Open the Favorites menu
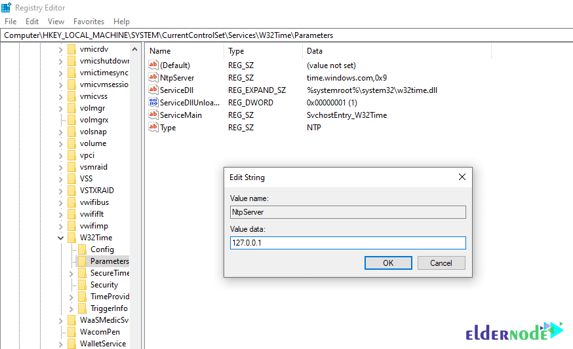The width and height of the screenshot is (573, 349). (x=89, y=22)
